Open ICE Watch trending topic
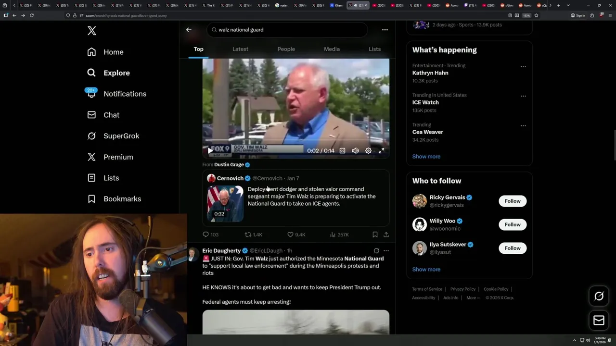The height and width of the screenshot is (346, 616). click(425, 102)
